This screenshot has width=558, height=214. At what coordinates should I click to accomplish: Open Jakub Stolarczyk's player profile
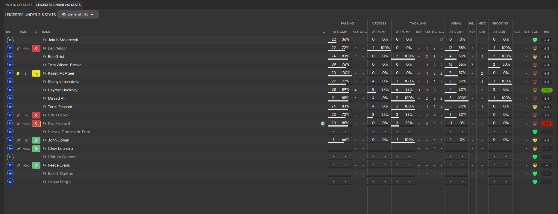pyautogui.click(x=63, y=40)
